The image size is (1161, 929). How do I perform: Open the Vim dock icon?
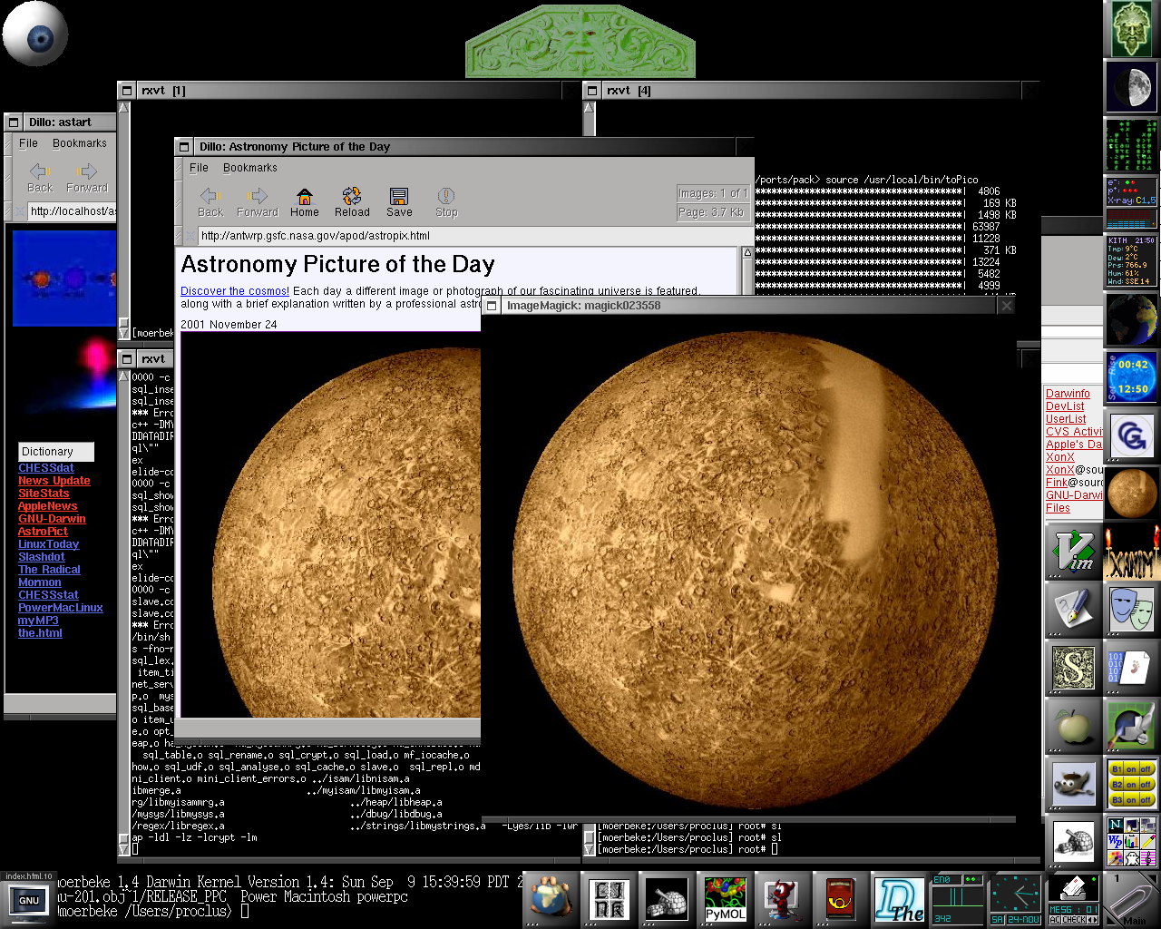[x=1074, y=551]
